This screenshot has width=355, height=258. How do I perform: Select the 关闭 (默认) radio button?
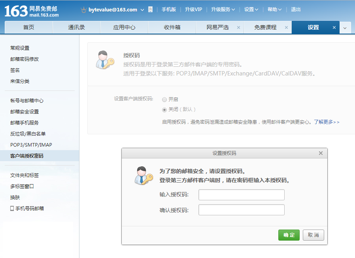164,109
